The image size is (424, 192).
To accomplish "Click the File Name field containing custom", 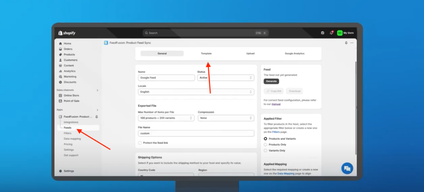I will coord(196,133).
